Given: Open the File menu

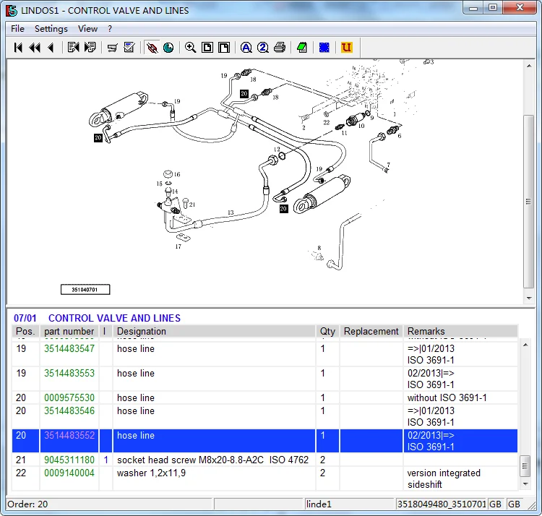Looking at the screenshot, I should pos(17,29).
